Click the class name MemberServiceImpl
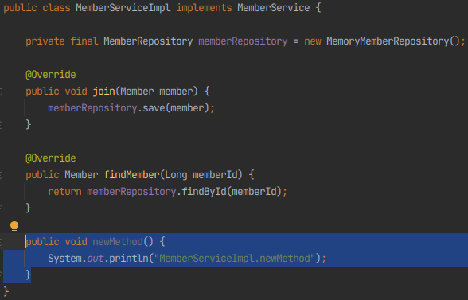This screenshot has width=468, height=300. click(x=123, y=8)
